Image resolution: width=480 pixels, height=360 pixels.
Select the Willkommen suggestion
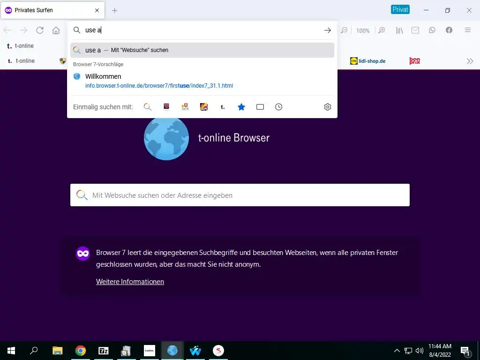pos(202,81)
